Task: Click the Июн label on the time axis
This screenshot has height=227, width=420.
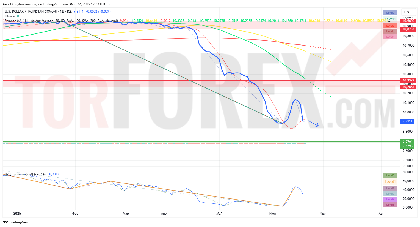Action: 272,214
